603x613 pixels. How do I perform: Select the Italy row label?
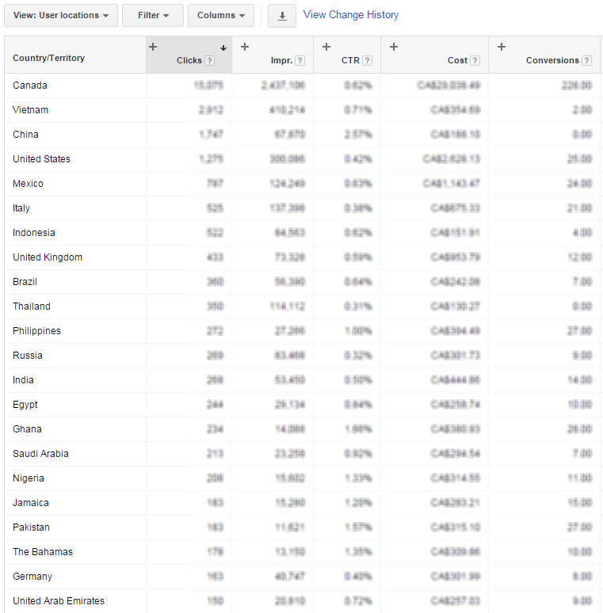click(21, 208)
